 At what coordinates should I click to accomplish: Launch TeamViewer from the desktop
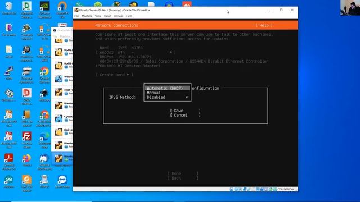coord(62,182)
